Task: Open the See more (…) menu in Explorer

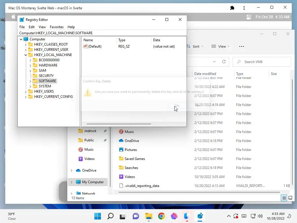Action: click(x=242, y=46)
